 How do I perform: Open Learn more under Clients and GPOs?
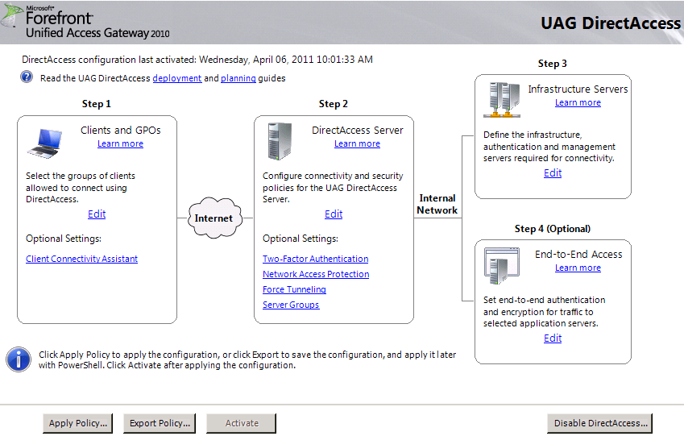120,143
